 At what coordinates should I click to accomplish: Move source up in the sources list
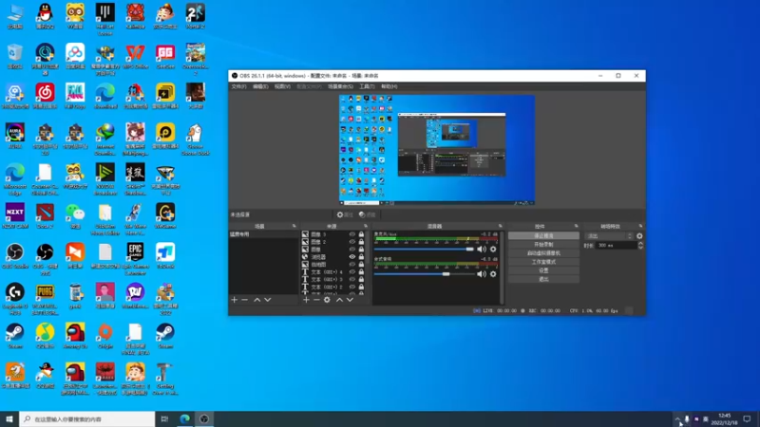pos(339,300)
